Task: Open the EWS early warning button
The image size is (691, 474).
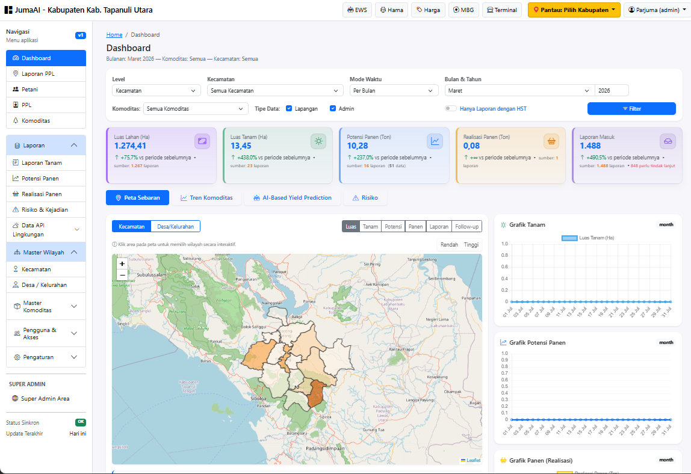Action: (x=357, y=10)
